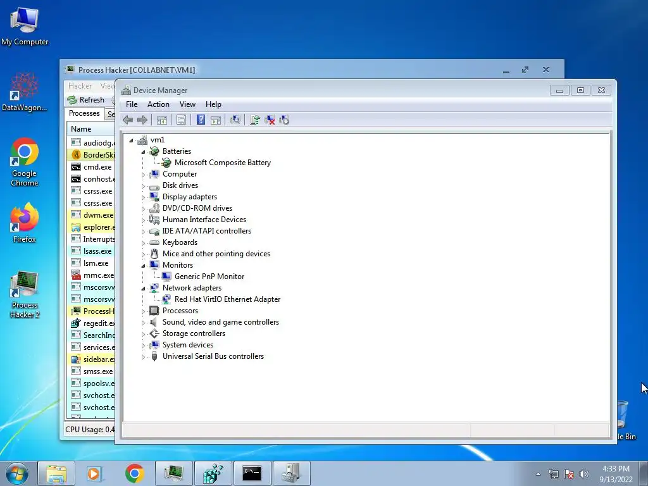Open the Help menu in Device Manager

point(213,104)
